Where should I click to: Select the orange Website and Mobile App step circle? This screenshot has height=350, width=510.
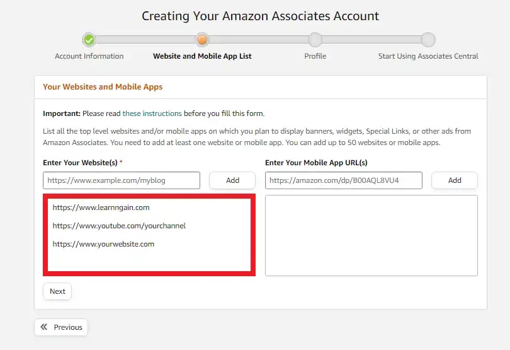[x=202, y=40]
